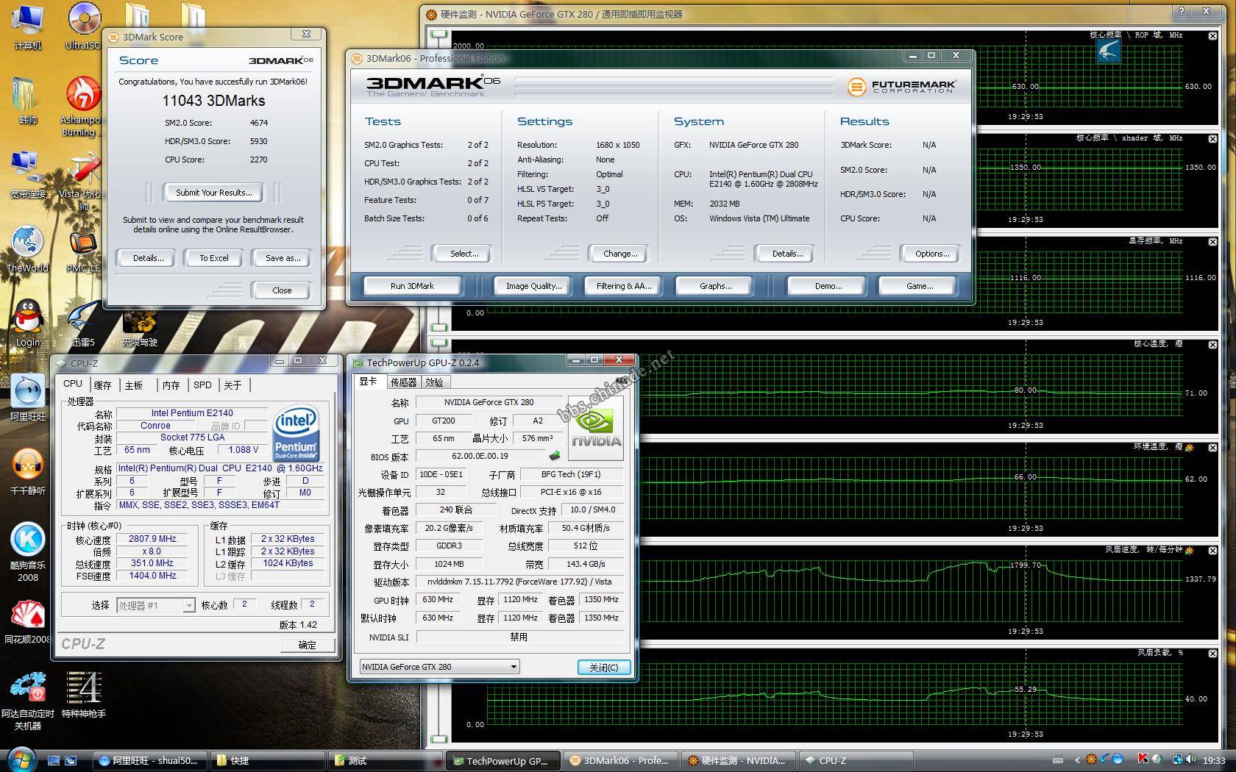The height and width of the screenshot is (772, 1236).
Task: Click 关闭(C) button in GPU-Z
Action: pos(603,667)
